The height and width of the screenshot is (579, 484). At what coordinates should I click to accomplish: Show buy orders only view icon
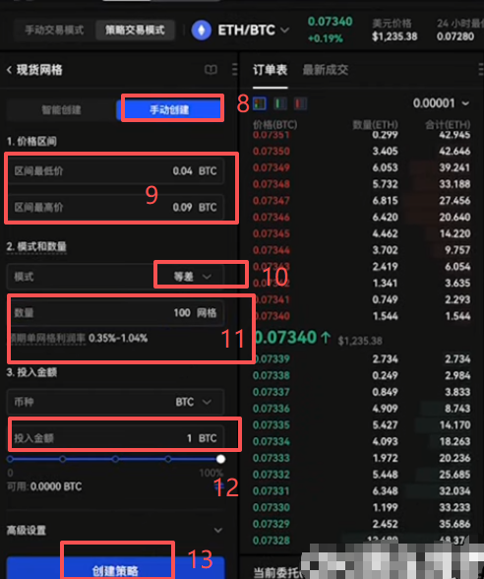pos(280,103)
